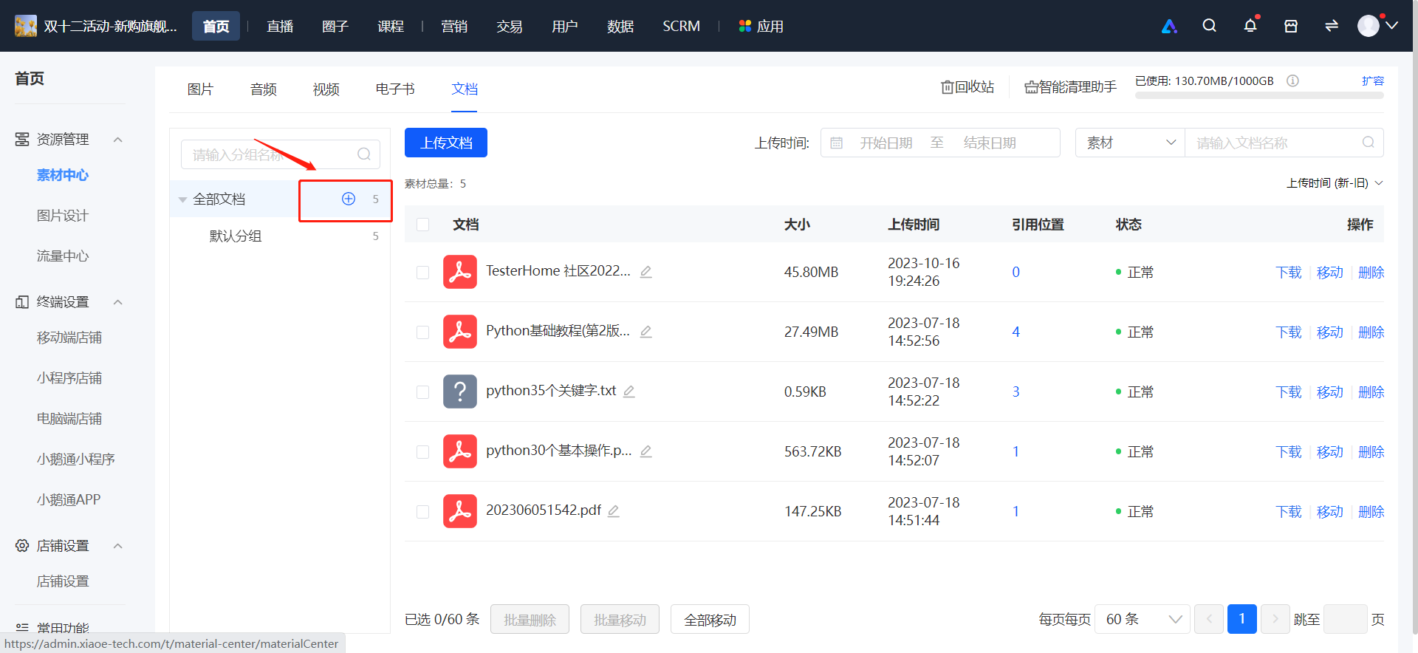Select the checkbox for python35个关键字.txt
The width and height of the screenshot is (1418, 653).
point(423,392)
